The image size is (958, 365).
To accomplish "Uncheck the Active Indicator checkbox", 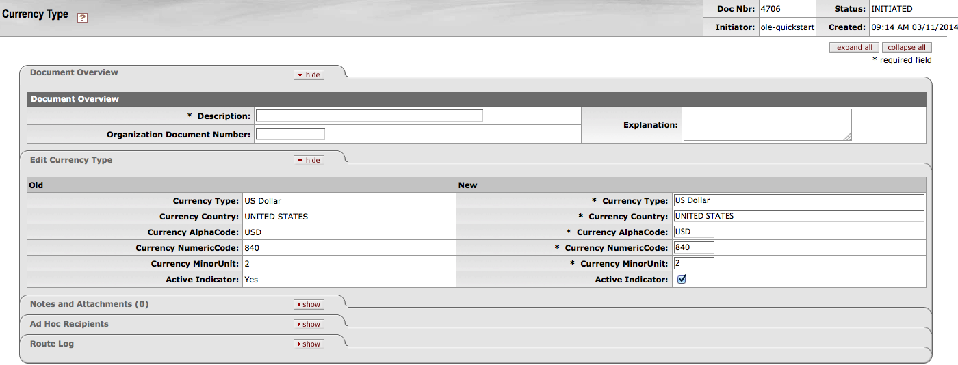I will point(682,279).
